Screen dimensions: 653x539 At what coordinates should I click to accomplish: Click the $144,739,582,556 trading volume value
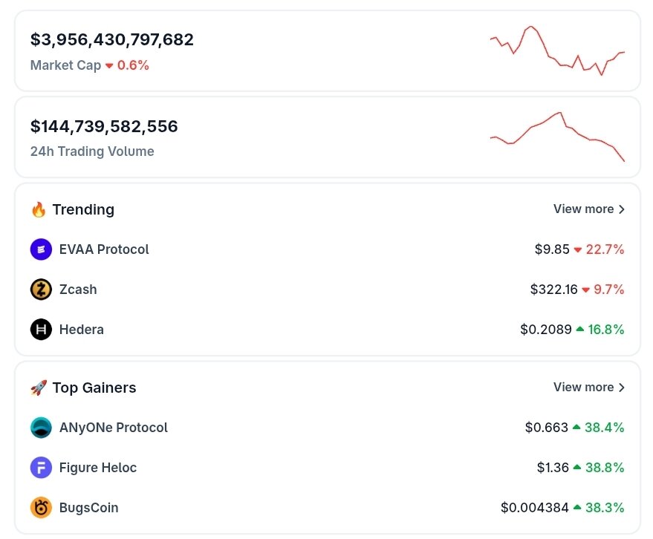[104, 126]
